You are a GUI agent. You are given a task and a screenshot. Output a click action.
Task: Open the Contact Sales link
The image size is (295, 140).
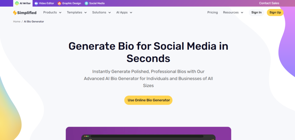[269, 3]
